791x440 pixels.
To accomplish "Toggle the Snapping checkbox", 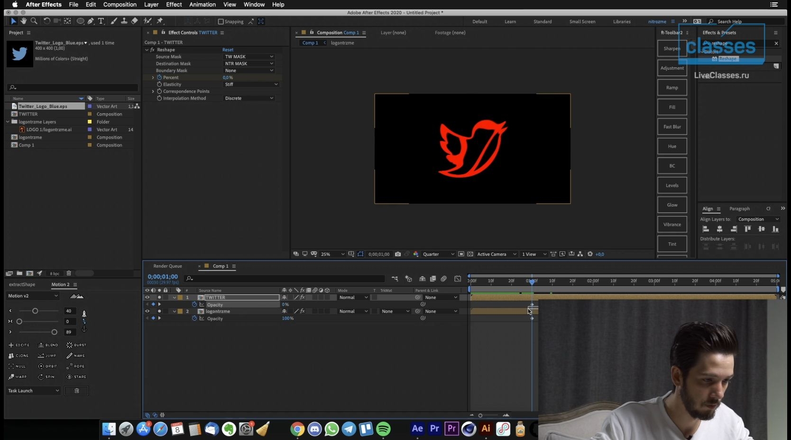I will pyautogui.click(x=221, y=22).
